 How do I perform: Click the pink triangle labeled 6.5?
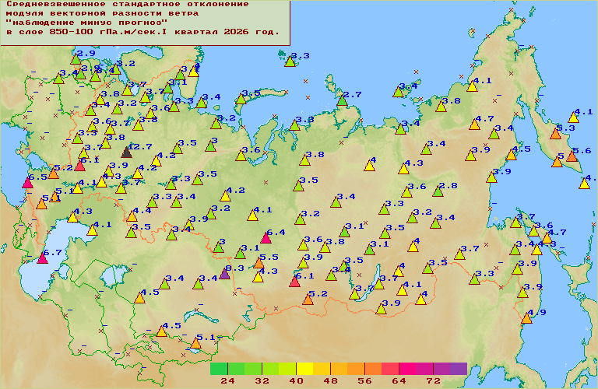(28, 183)
